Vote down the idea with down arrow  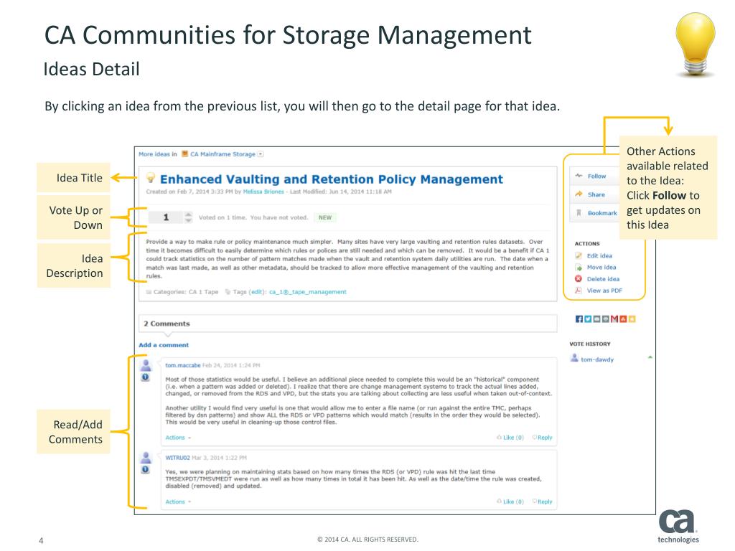click(189, 220)
